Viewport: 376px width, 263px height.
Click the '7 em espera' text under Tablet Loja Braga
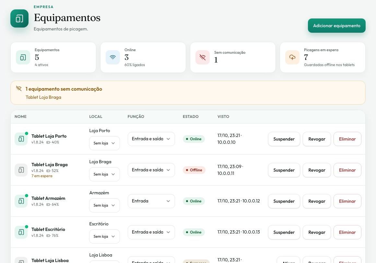tap(42, 176)
